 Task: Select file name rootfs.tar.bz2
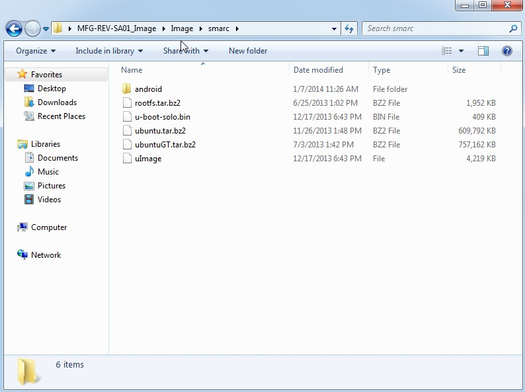click(158, 102)
